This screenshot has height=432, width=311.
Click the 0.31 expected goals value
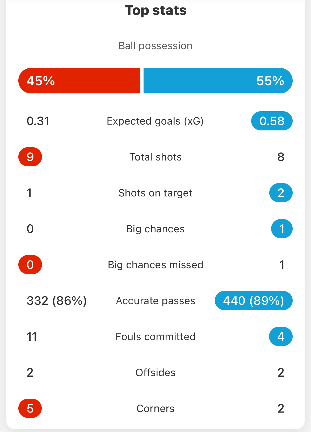(x=38, y=121)
